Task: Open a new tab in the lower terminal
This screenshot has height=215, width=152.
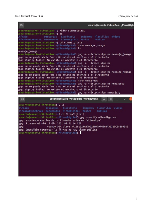Action: [x=23, y=99]
